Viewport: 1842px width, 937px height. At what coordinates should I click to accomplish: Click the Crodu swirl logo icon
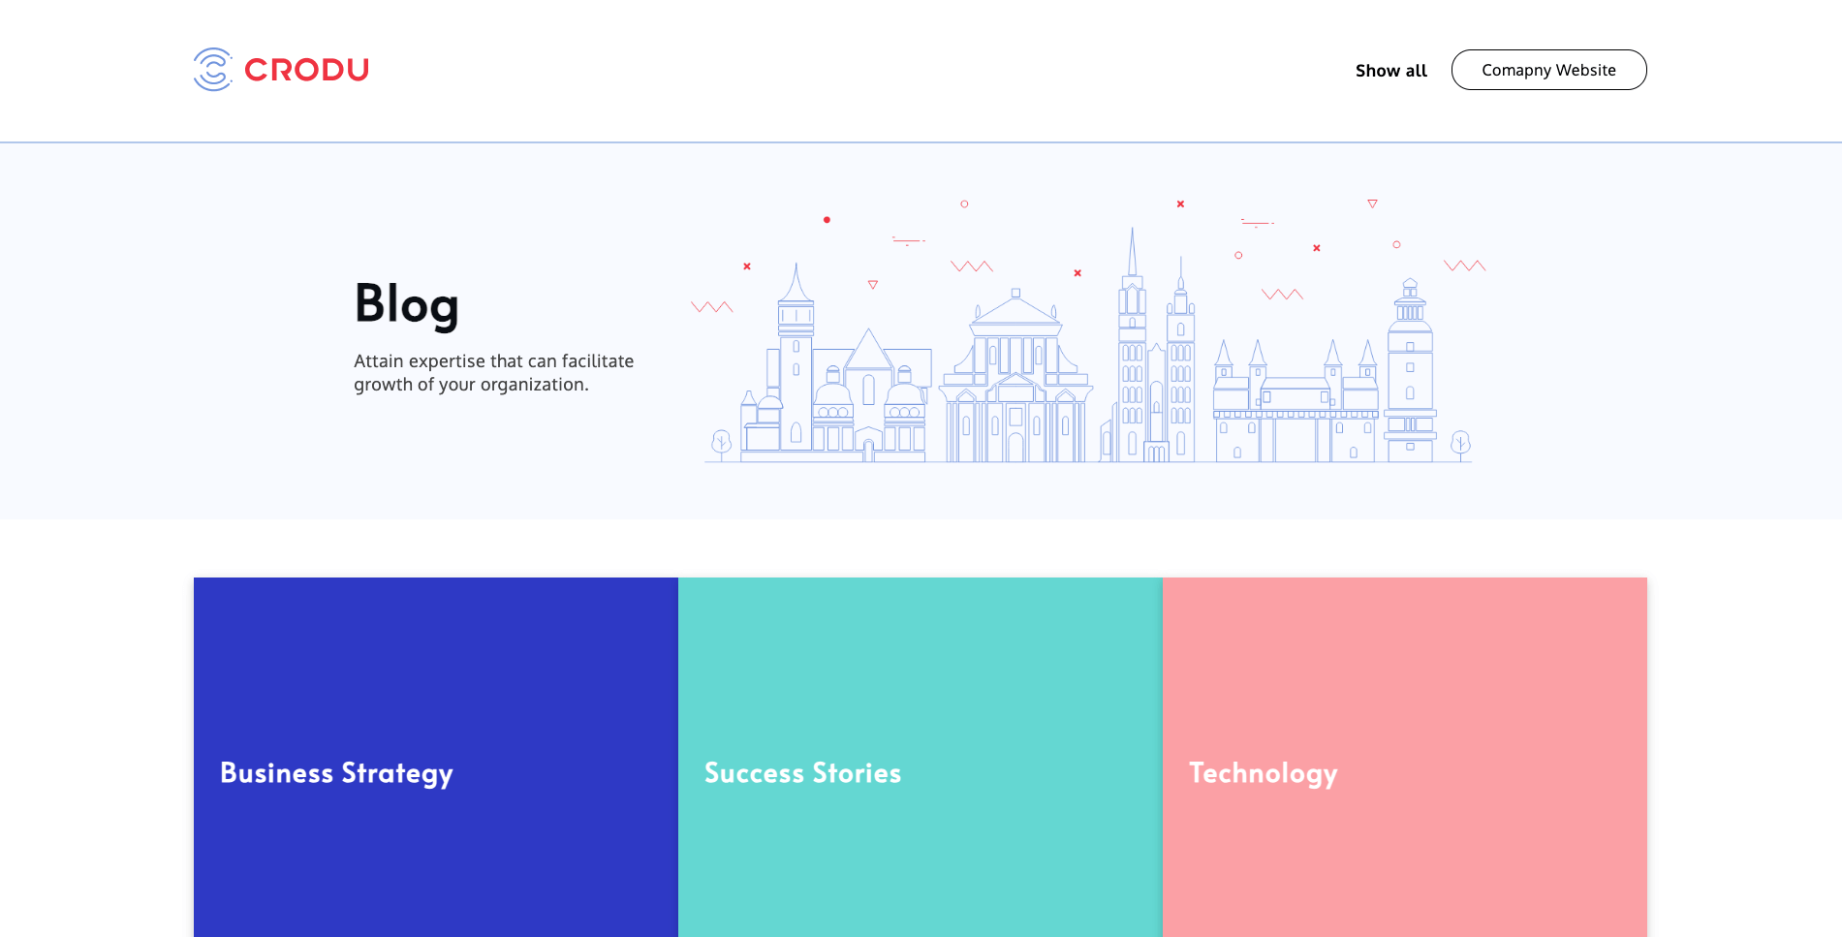pyautogui.click(x=212, y=70)
